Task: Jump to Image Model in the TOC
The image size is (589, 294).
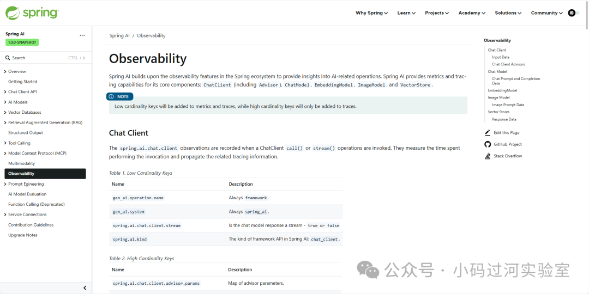Action: [x=499, y=97]
